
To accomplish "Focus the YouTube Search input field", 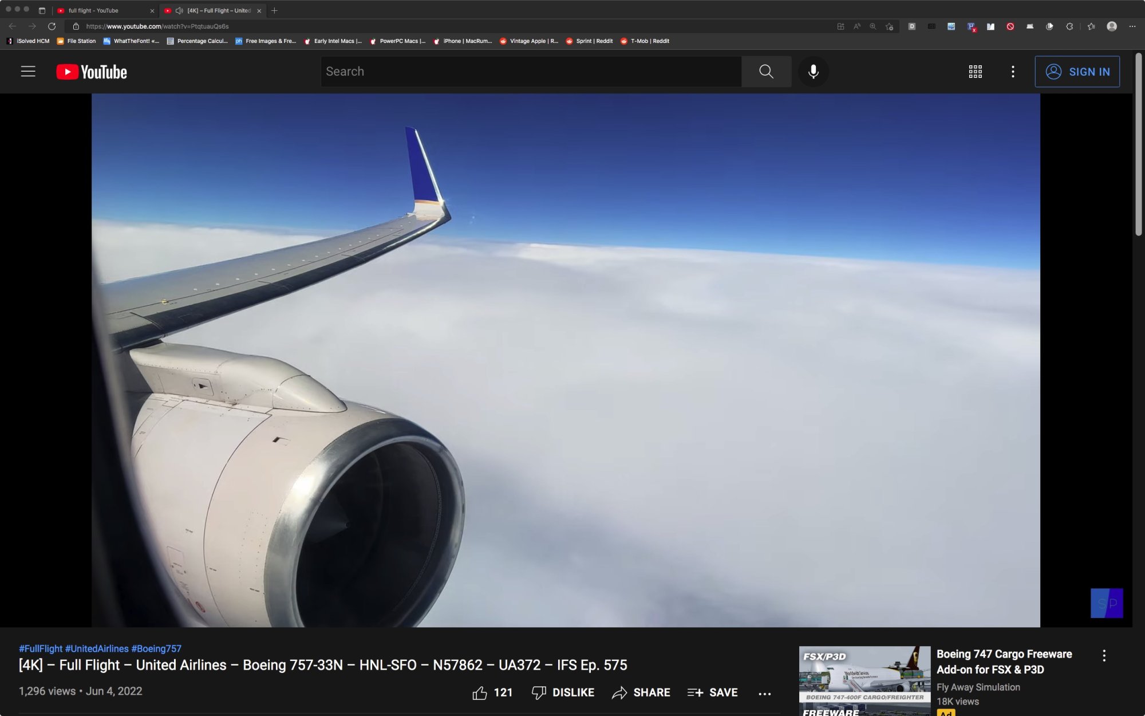I will coord(530,72).
